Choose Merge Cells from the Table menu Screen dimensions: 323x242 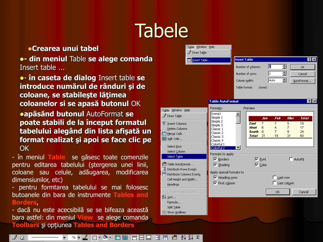tap(184, 134)
